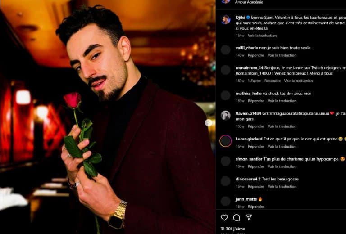View the 31 301 J'aime likes list
346x234 pixels.
[232, 229]
